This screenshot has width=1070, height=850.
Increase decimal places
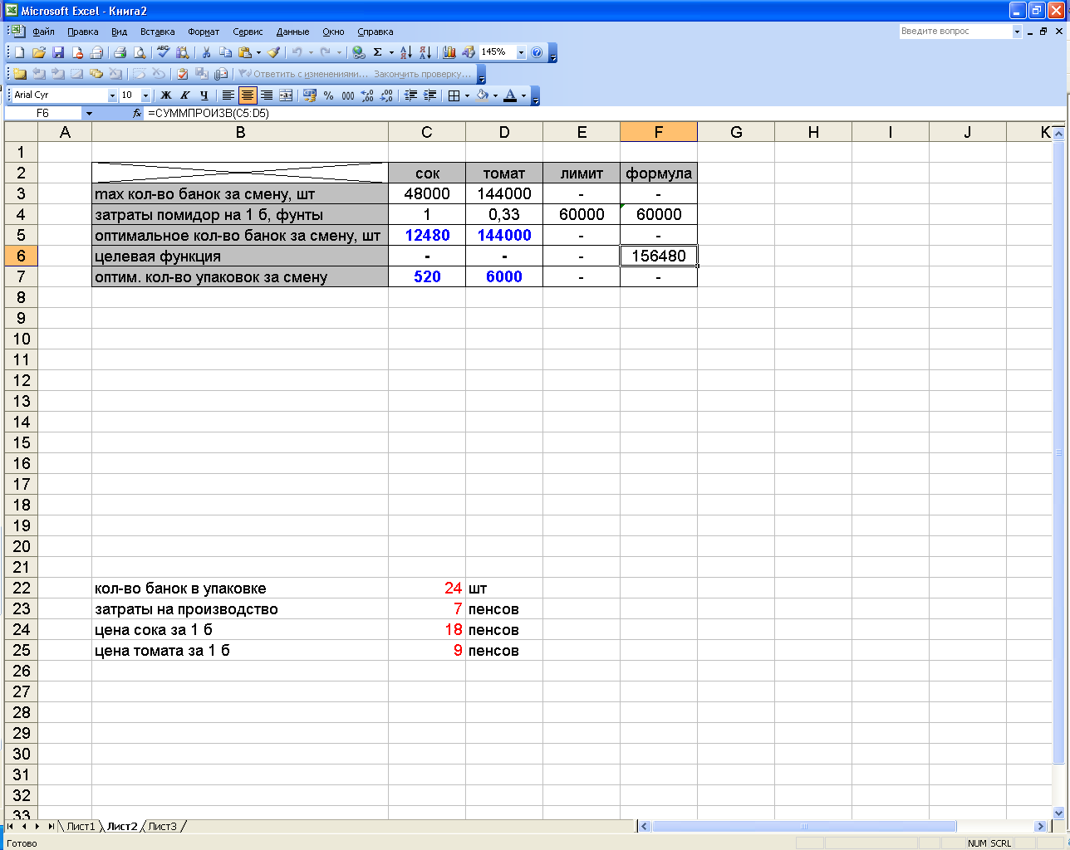(x=367, y=95)
